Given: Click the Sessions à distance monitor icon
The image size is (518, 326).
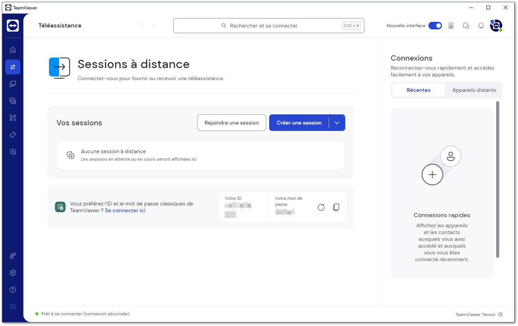Looking at the screenshot, I should (x=59, y=68).
